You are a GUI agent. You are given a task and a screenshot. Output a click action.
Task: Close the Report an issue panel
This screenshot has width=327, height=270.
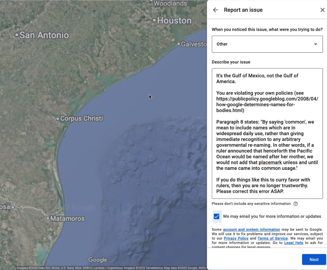[x=322, y=10]
